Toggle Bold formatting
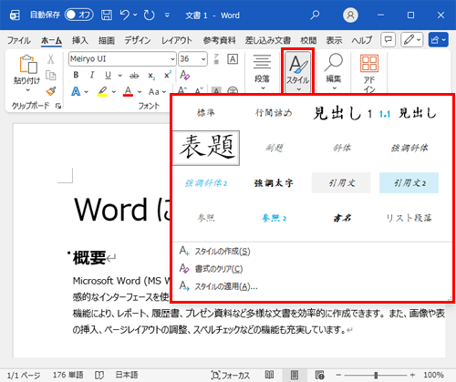Image resolution: width=456 pixels, height=382 pixels. (x=76, y=75)
